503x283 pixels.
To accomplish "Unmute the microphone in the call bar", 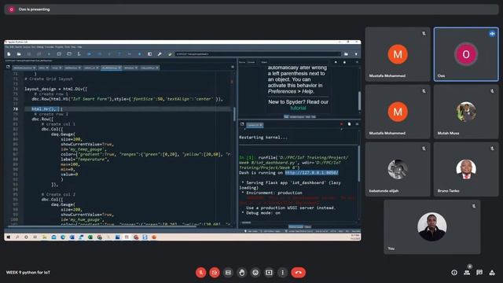I will [x=201, y=273].
